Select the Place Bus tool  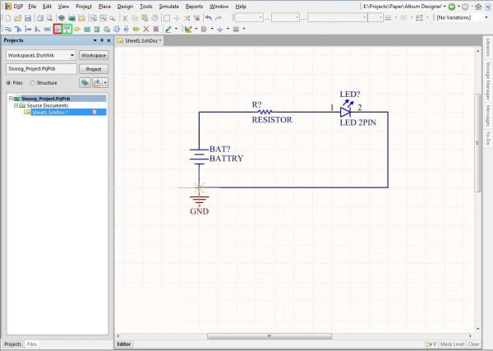tap(18, 30)
